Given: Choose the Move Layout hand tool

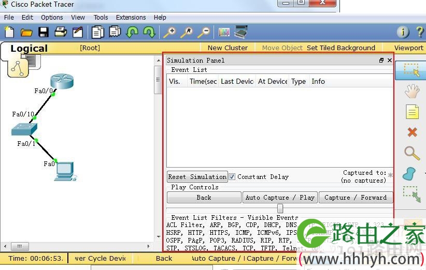Looking at the screenshot, I should coord(412,91).
